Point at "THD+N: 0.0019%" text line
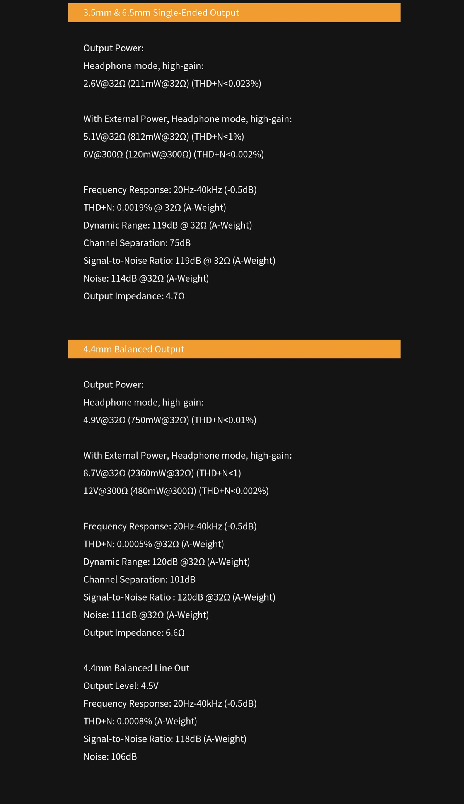This screenshot has height=804, width=464. point(155,208)
